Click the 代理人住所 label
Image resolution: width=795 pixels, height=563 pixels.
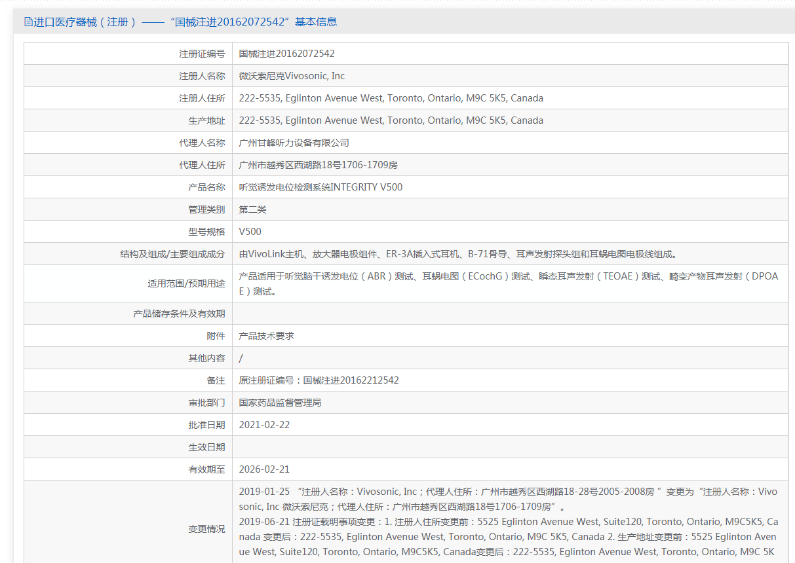[203, 165]
